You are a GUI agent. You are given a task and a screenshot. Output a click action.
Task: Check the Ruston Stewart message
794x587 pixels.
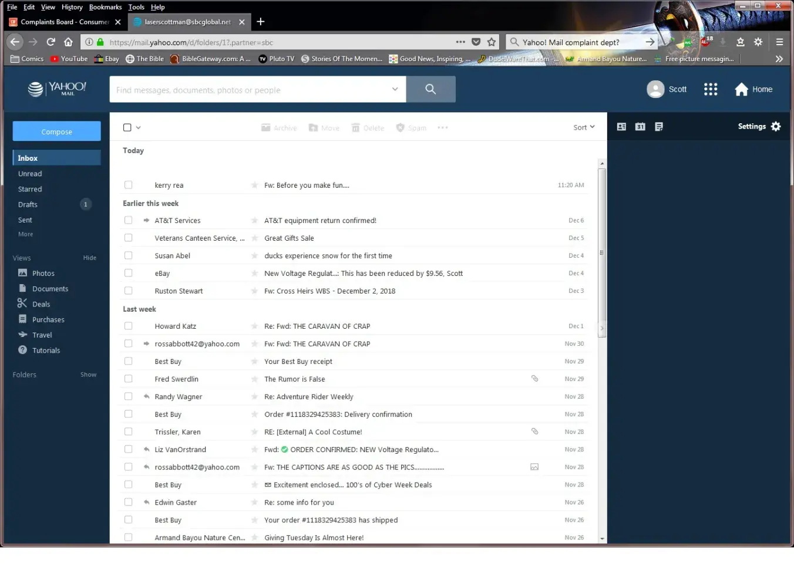tap(128, 291)
